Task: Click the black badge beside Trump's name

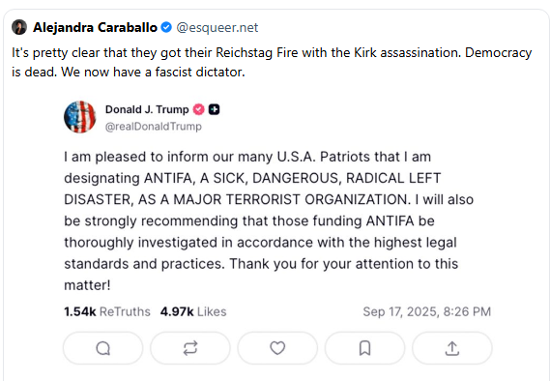Action: tap(214, 109)
